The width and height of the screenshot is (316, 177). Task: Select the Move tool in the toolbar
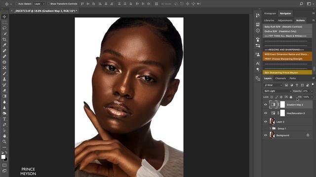pyautogui.click(x=4, y=17)
